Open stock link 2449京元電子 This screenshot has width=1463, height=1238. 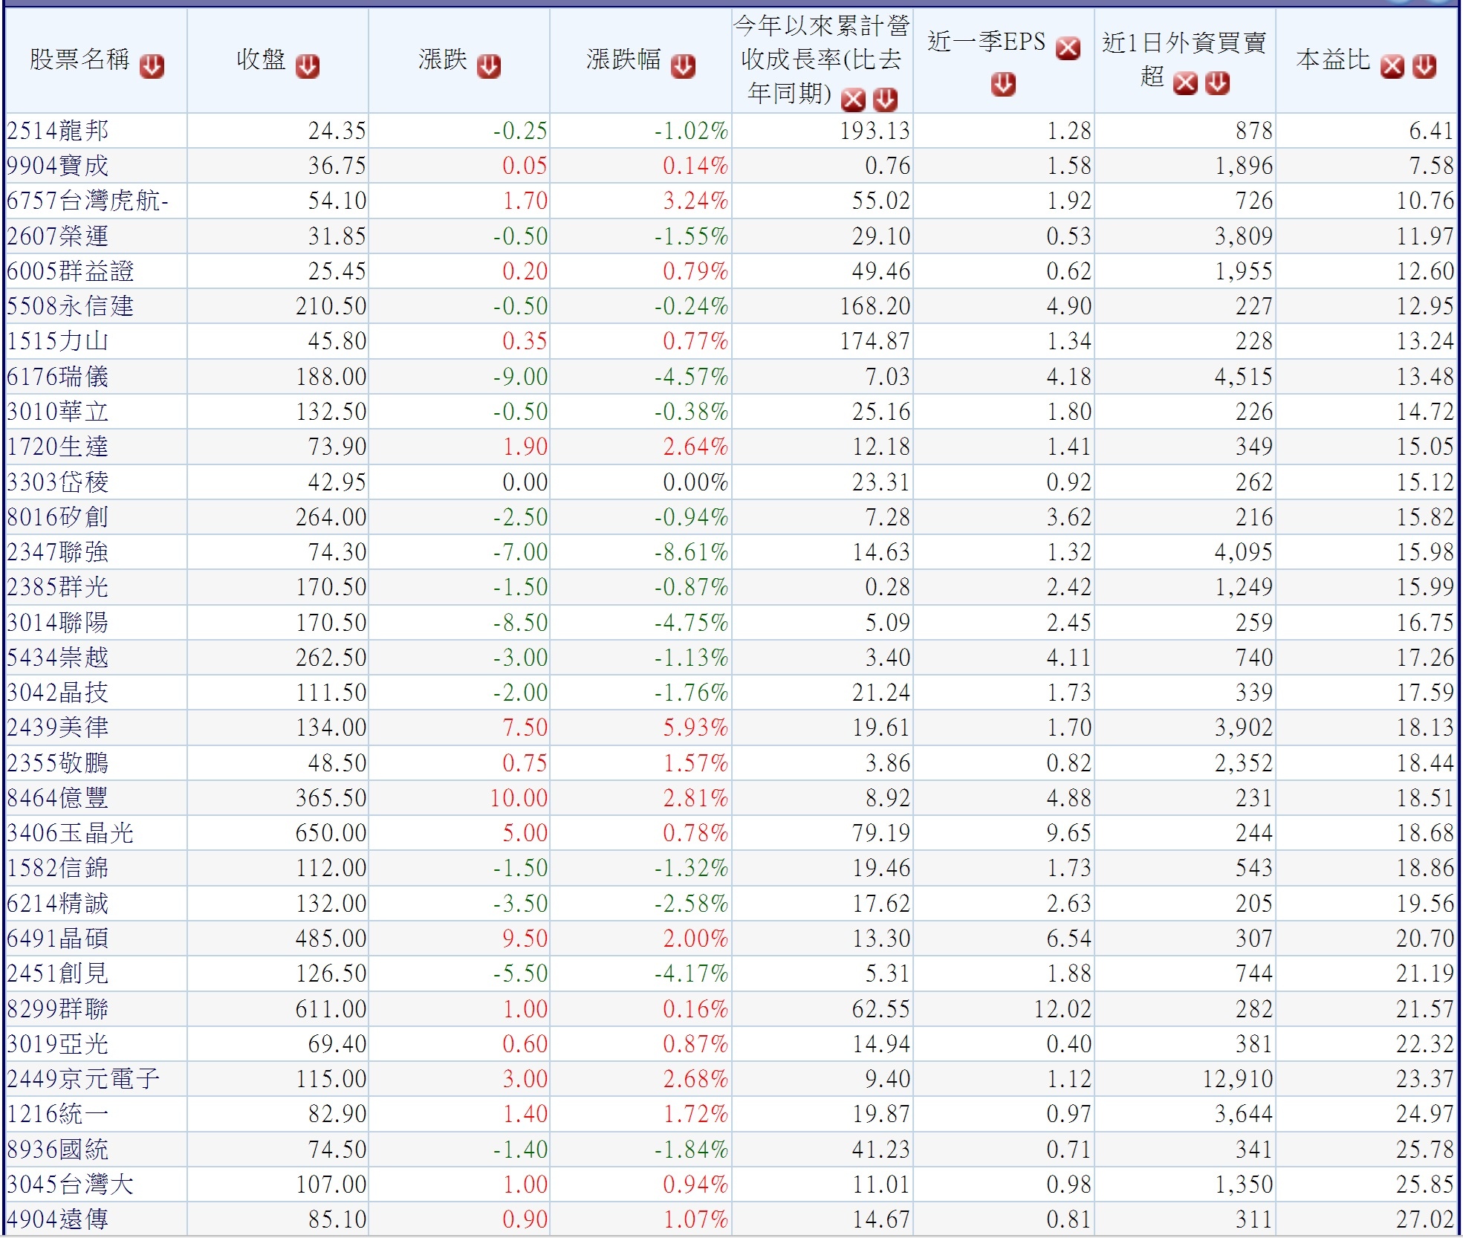pyautogui.click(x=83, y=1079)
